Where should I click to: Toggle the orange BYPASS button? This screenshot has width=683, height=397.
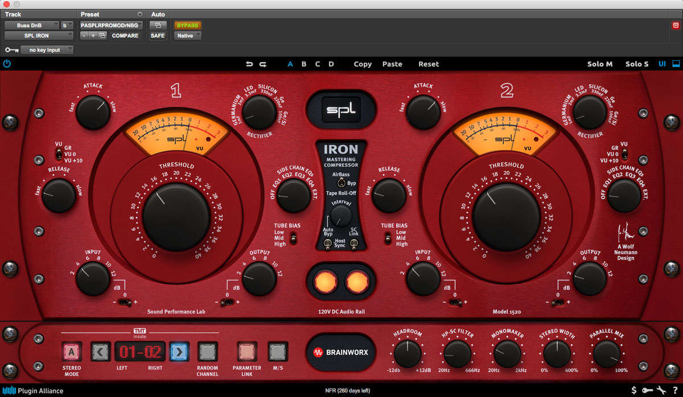pos(188,26)
